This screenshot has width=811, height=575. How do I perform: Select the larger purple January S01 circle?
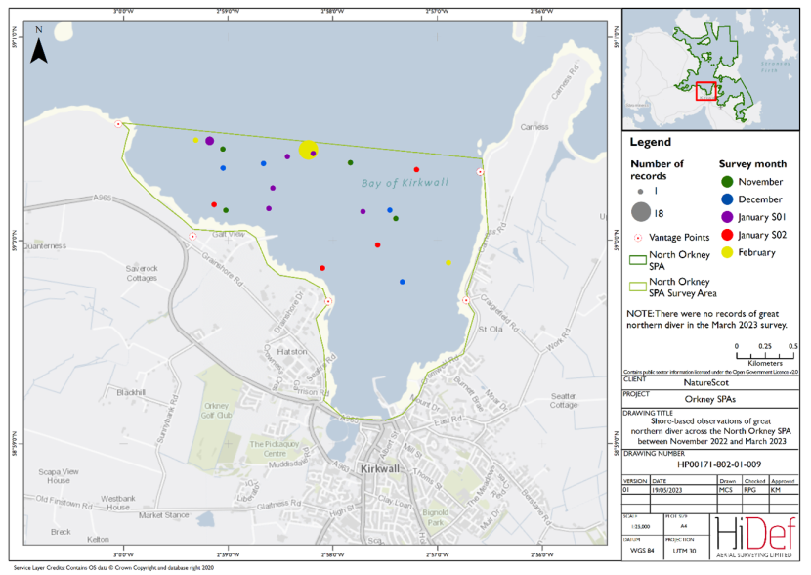pos(209,141)
